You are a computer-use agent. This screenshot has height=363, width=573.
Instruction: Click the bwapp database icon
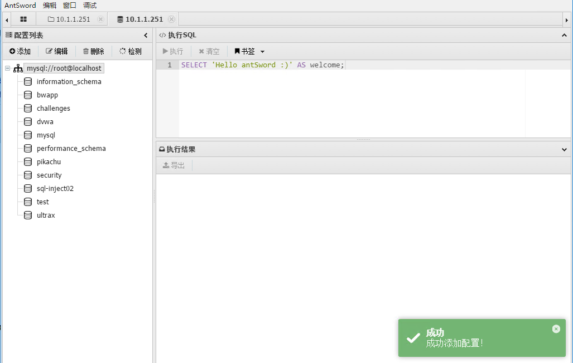tap(28, 95)
